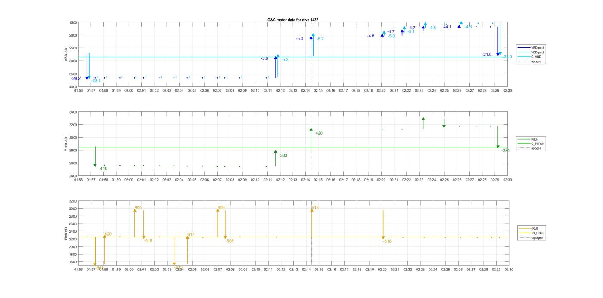
Task: Click the '609' roll data label
Action: click(x=221, y=208)
